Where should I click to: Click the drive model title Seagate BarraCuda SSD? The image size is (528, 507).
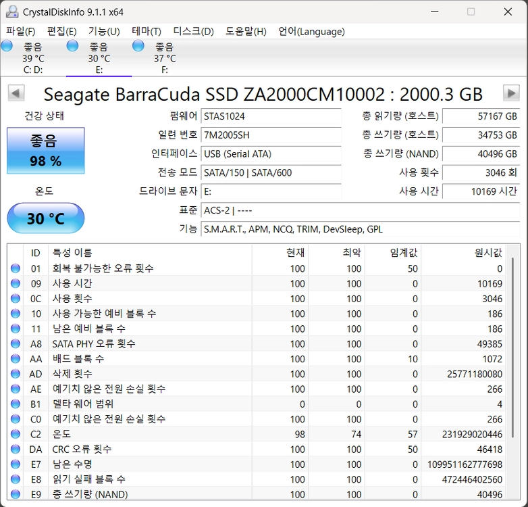[263, 94]
